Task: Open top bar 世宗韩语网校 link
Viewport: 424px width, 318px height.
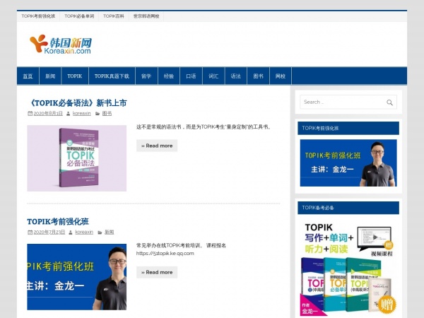Action: tap(146, 16)
